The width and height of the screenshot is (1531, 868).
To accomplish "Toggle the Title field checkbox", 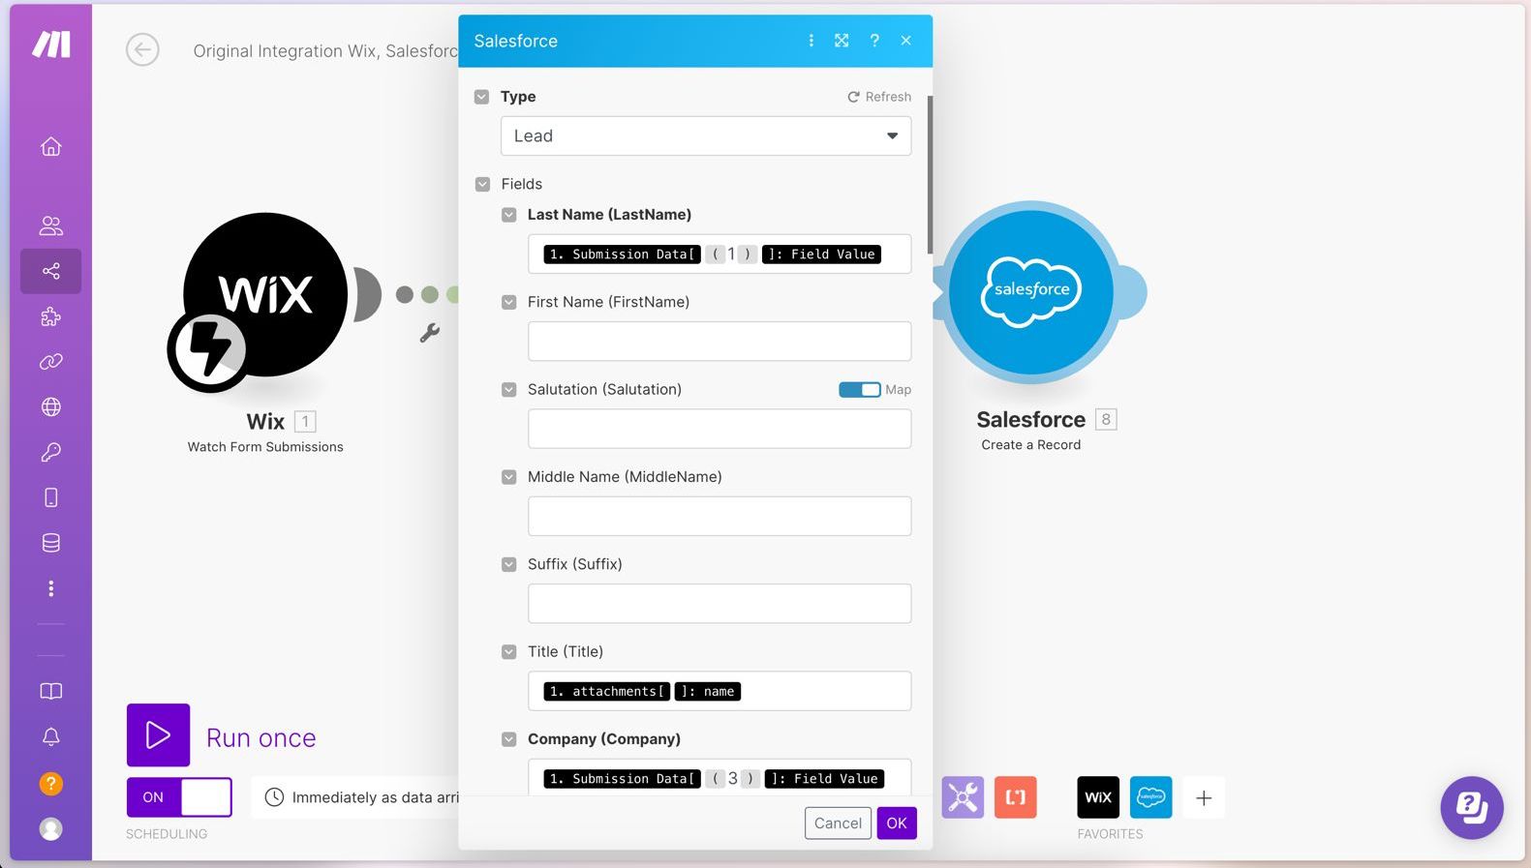I will [509, 652].
